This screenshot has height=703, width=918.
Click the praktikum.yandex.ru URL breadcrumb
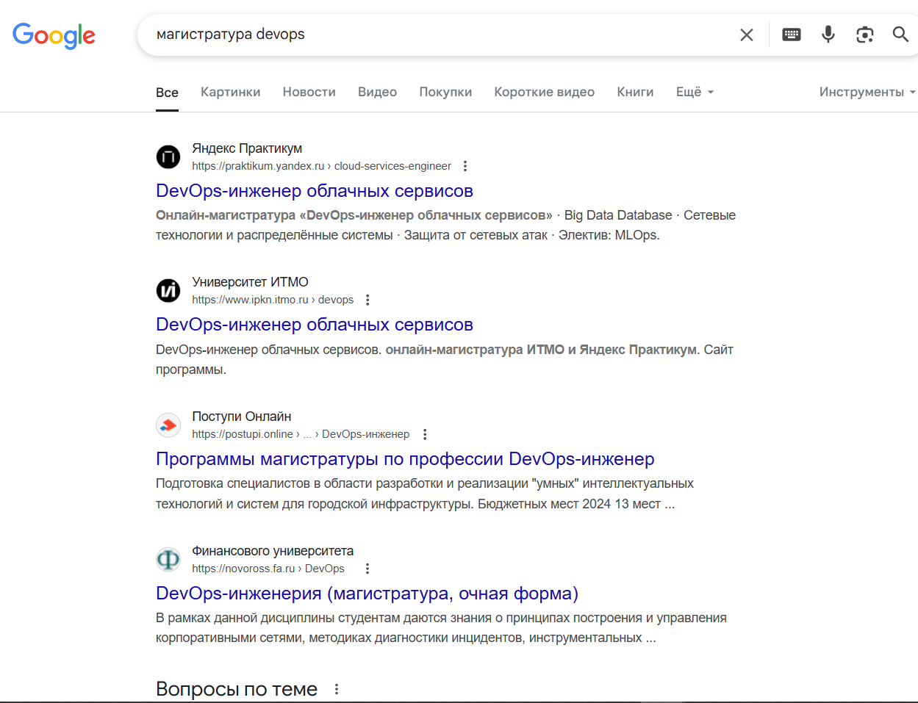tap(321, 166)
